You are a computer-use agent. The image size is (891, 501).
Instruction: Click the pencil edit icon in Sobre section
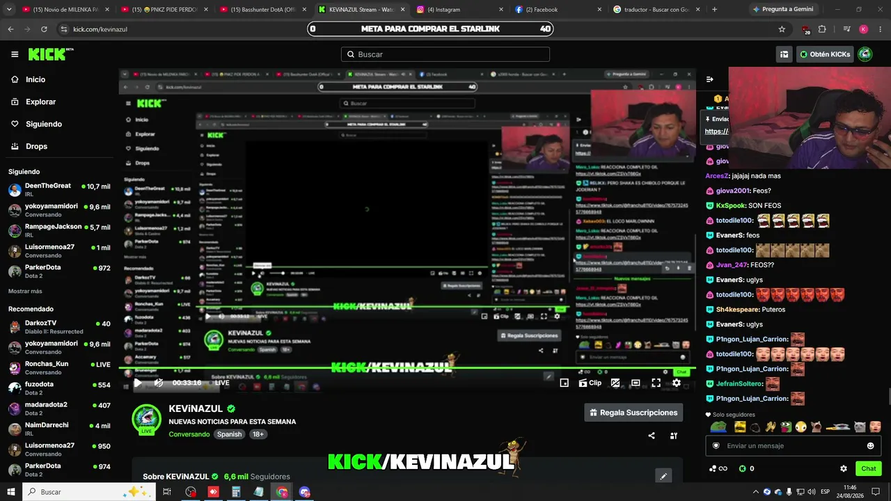click(663, 476)
